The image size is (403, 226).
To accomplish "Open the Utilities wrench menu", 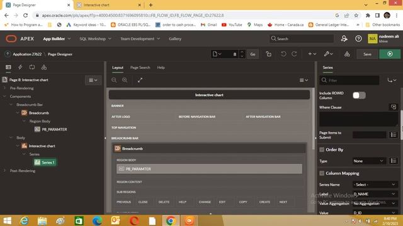I will pos(328,54).
